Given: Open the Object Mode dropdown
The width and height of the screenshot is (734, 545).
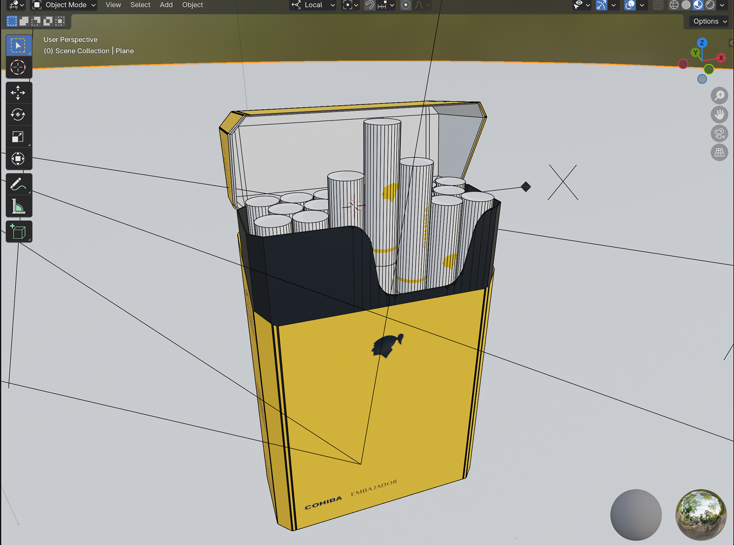Looking at the screenshot, I should 63,5.
